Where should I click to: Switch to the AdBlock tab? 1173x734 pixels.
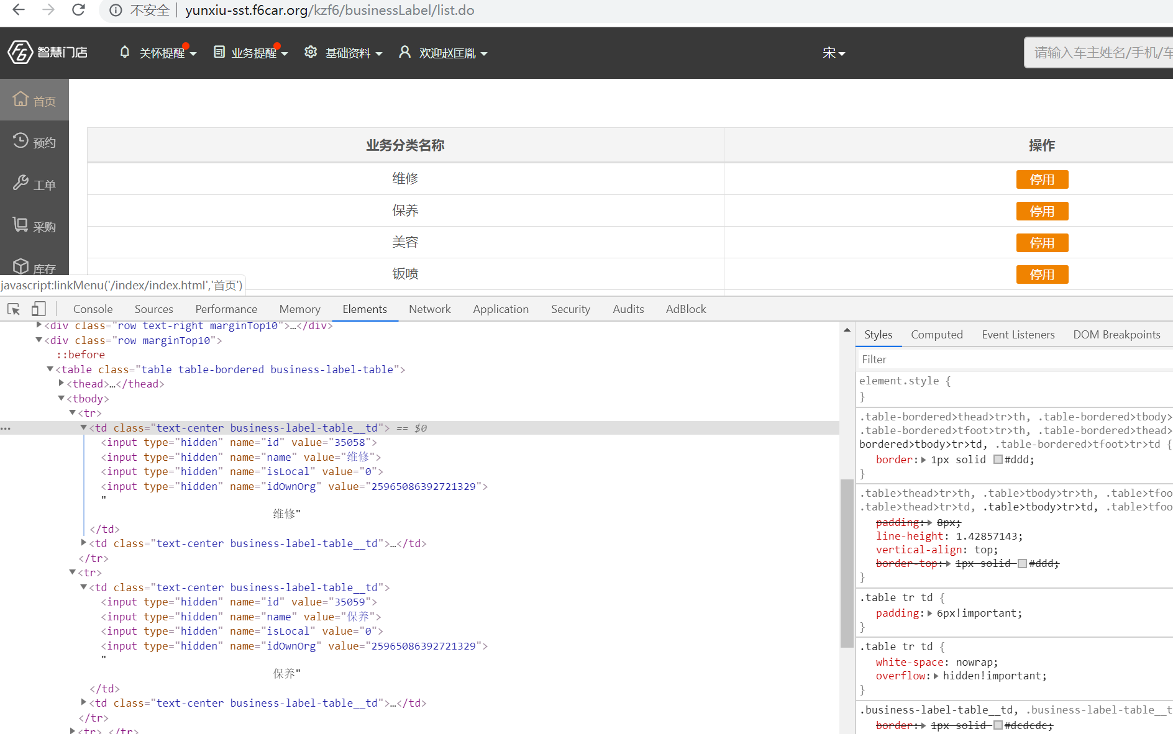[686, 309]
